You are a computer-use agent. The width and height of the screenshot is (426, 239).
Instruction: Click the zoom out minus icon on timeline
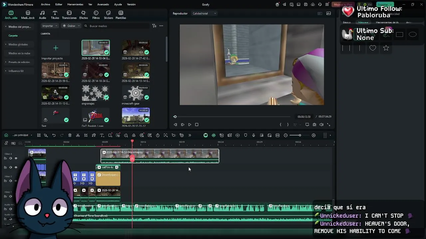286,135
